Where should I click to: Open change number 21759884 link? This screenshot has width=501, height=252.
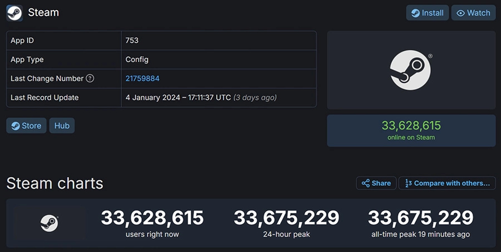[x=142, y=78]
